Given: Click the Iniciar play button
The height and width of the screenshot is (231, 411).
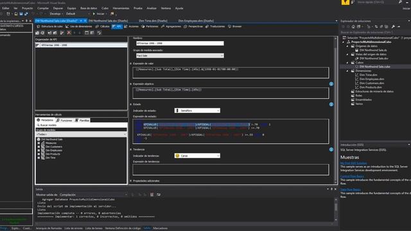Looking at the screenshot, I should point(98,13).
